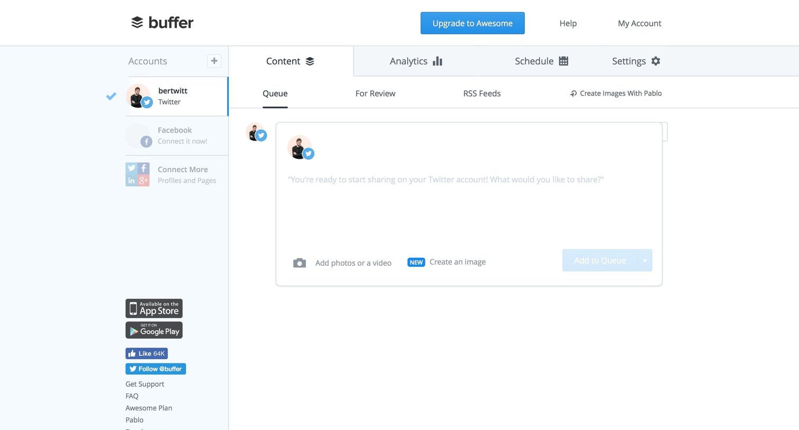Image resolution: width=799 pixels, height=430 pixels.
Task: Click the Add to Queue button
Action: coord(600,260)
